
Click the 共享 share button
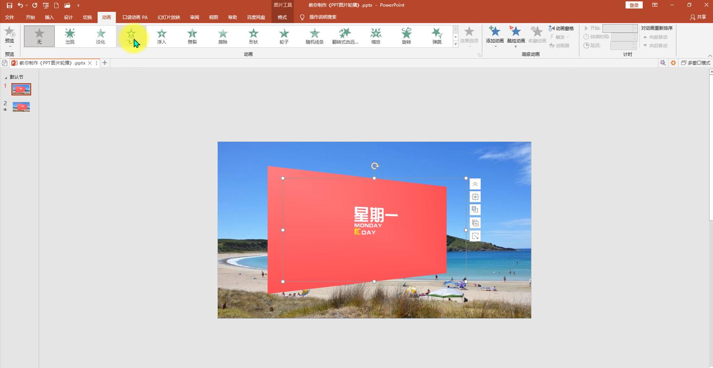[698, 17]
